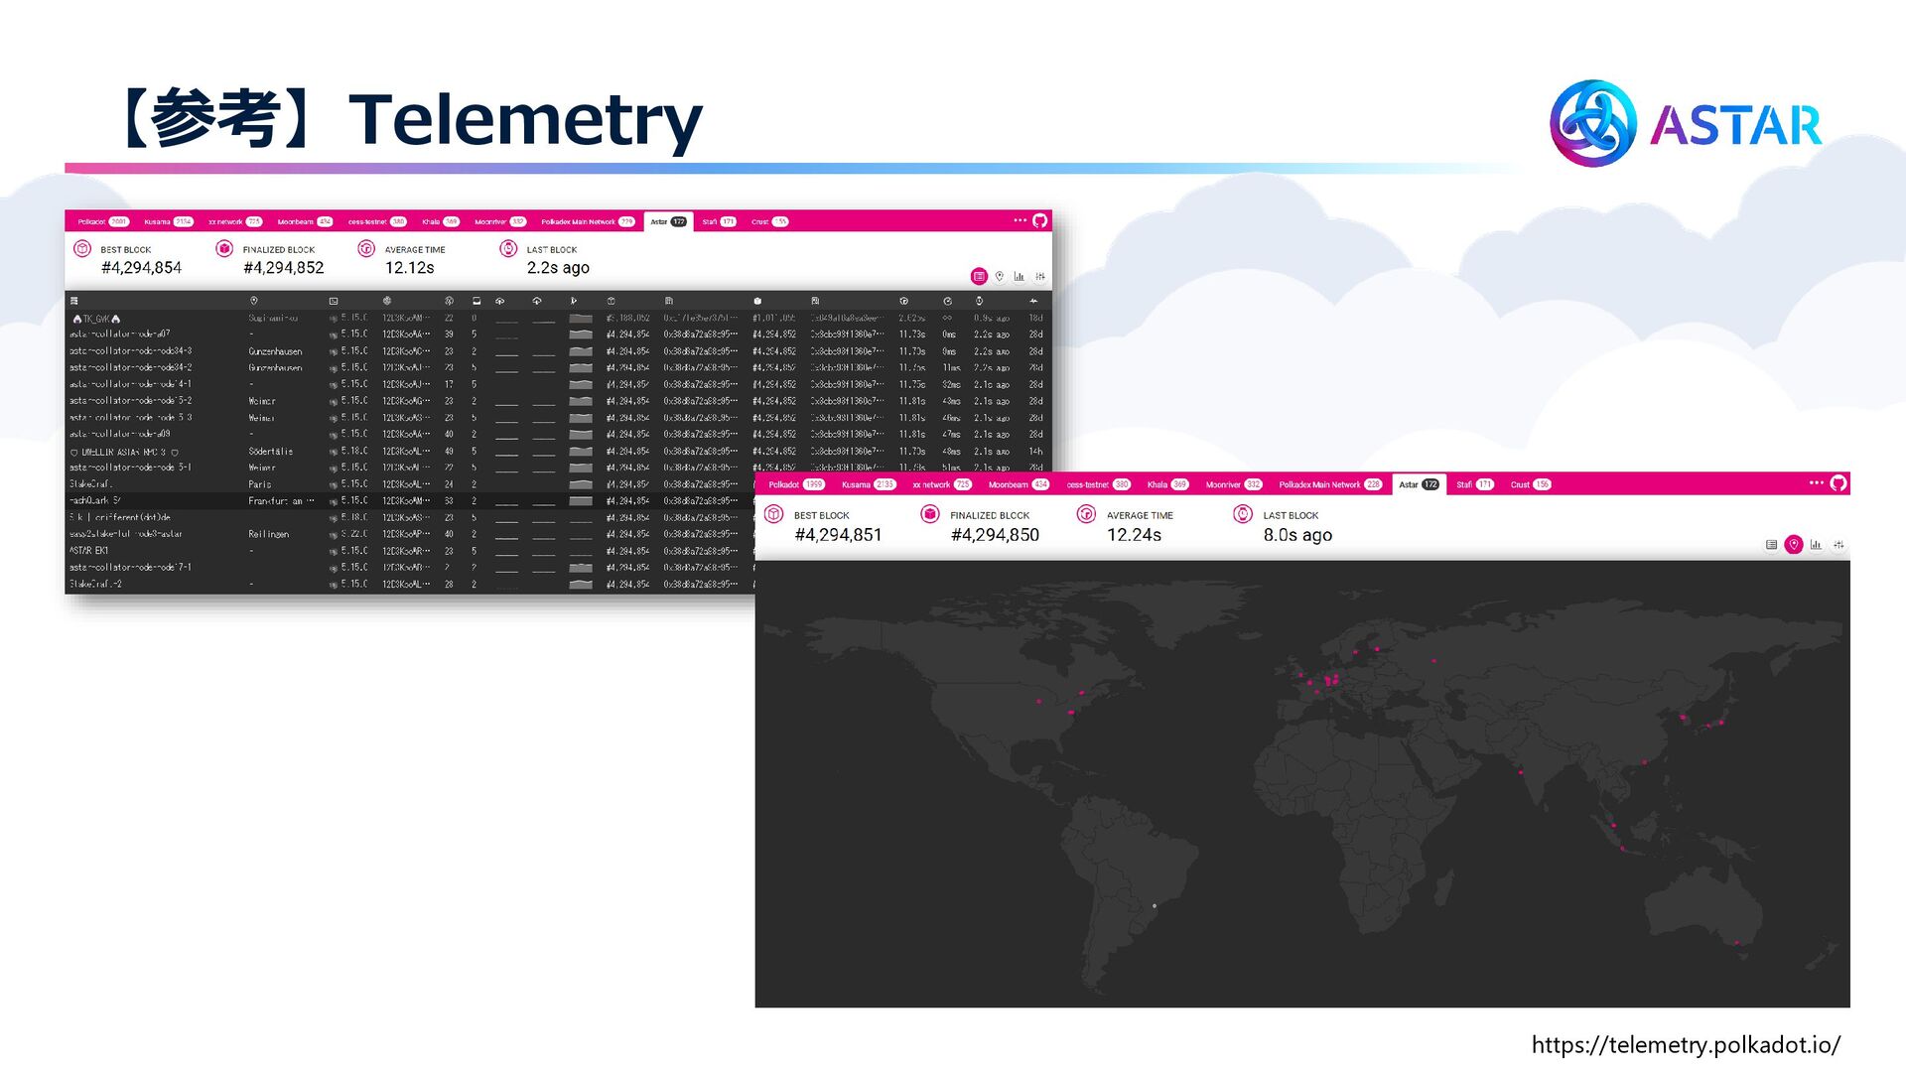Open the settings sliders icon in the list-view window
Viewport: 1906px width, 1072px height.
(1040, 276)
